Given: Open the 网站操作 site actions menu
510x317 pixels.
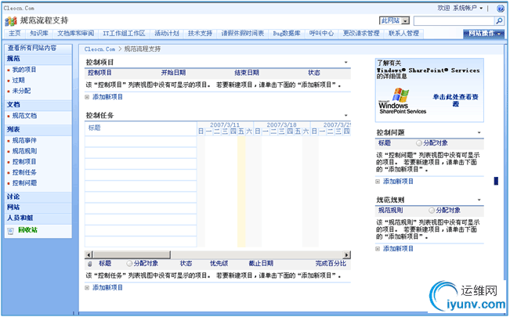Looking at the screenshot, I should click(484, 34).
